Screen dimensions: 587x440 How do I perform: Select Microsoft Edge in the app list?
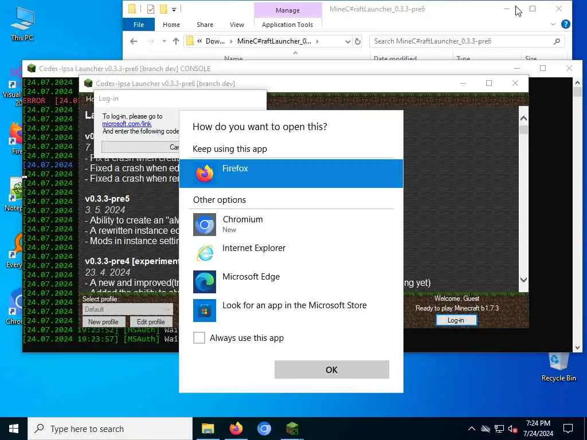point(291,281)
